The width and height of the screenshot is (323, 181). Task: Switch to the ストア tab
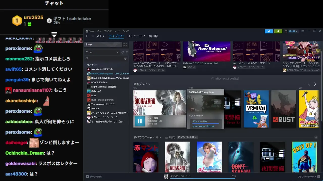point(101,36)
